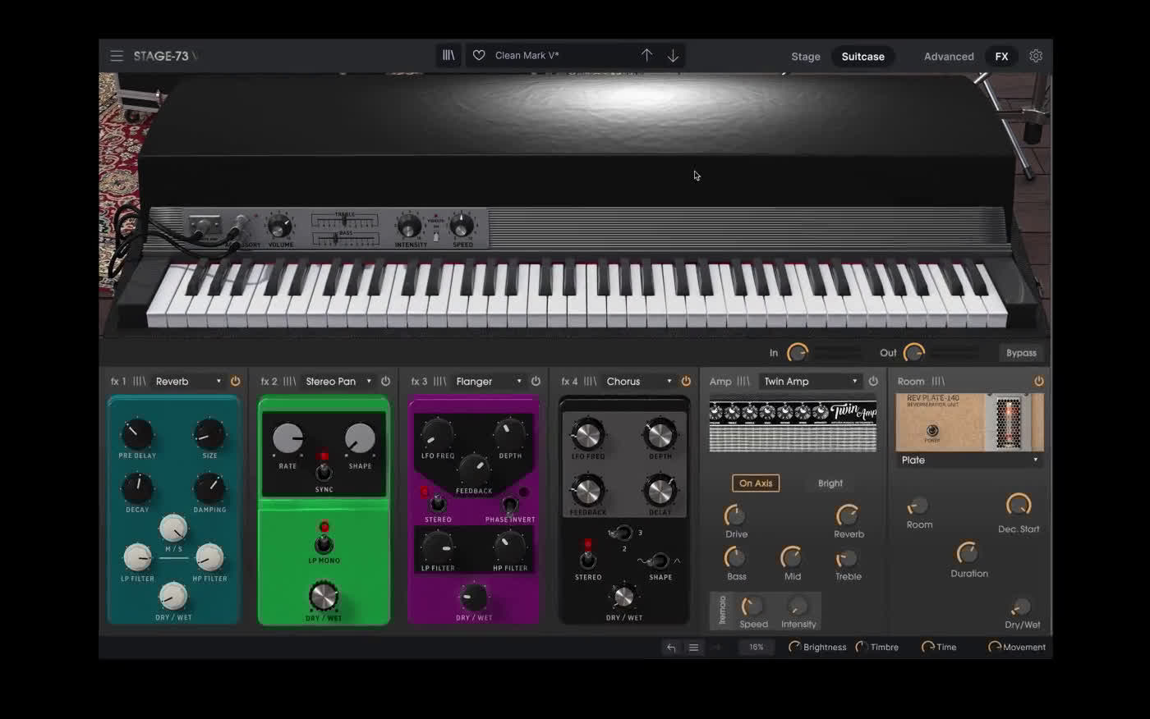1150x719 pixels.
Task: Toggle fx 3 Flanger power button
Action: (536, 382)
